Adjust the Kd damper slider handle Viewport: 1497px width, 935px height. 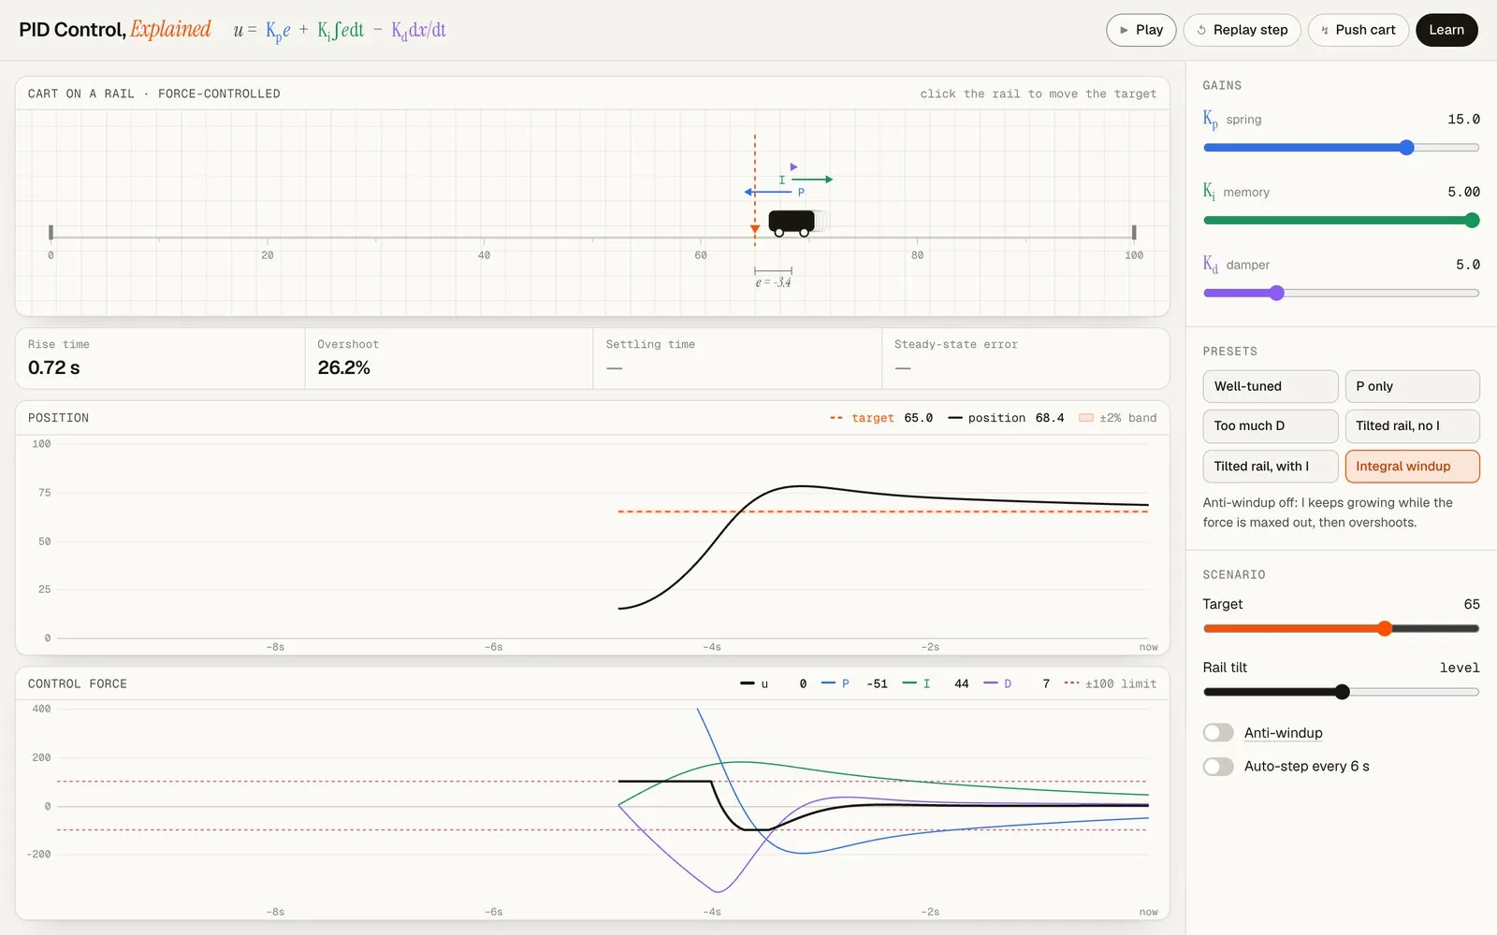(x=1276, y=293)
